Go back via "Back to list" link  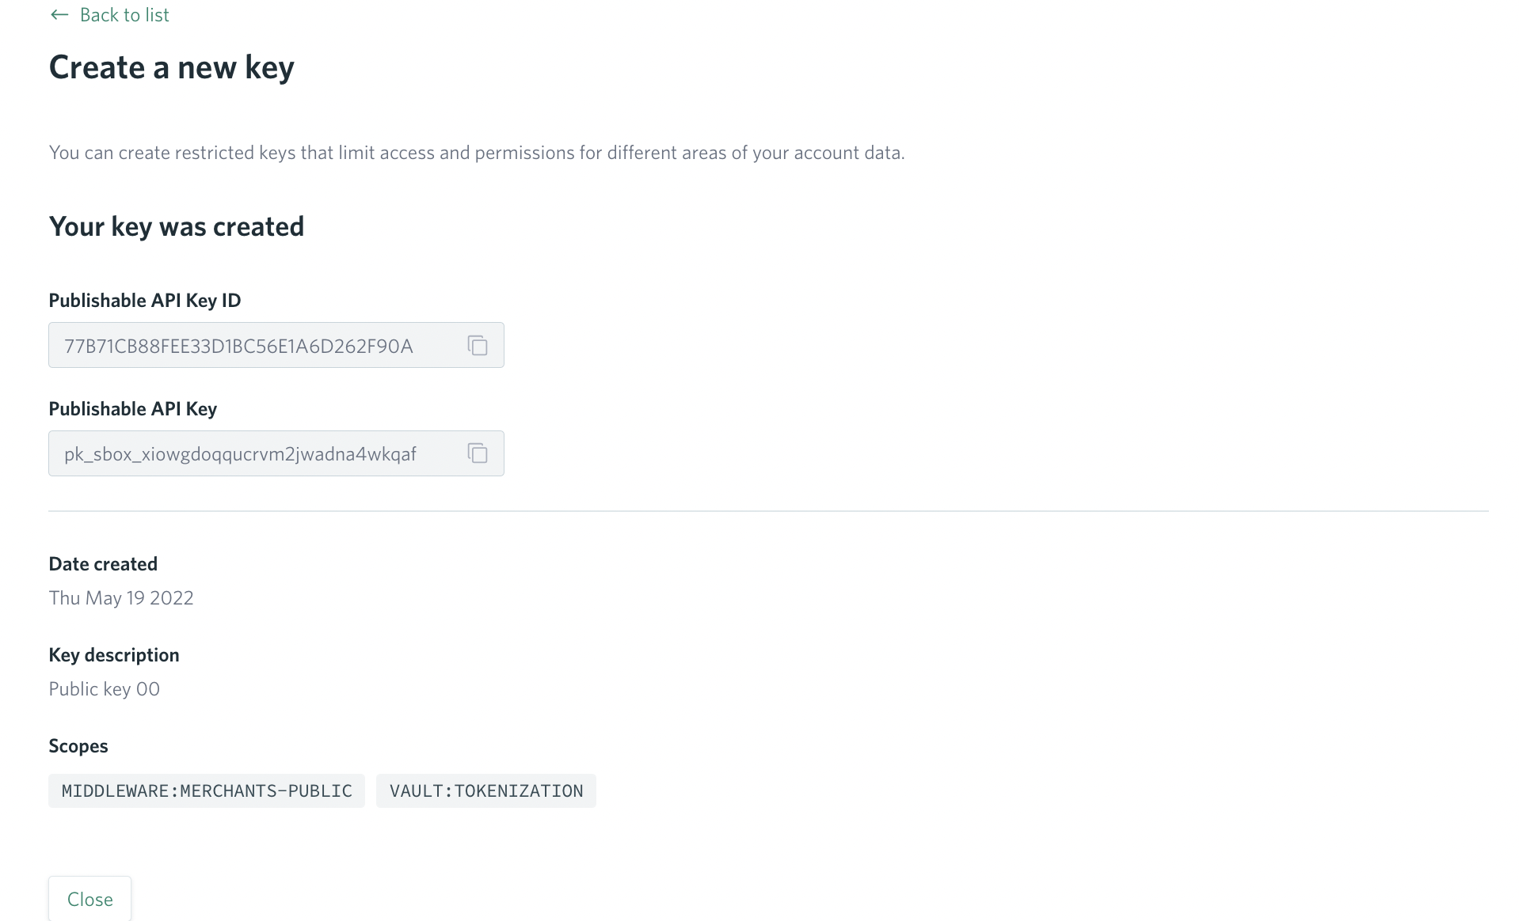(124, 15)
